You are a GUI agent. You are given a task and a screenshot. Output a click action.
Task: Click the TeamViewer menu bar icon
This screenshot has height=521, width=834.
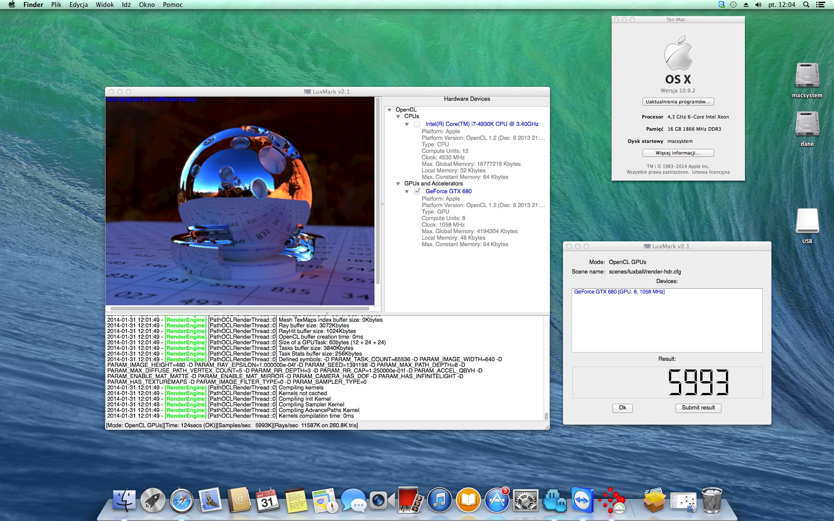(721, 5)
